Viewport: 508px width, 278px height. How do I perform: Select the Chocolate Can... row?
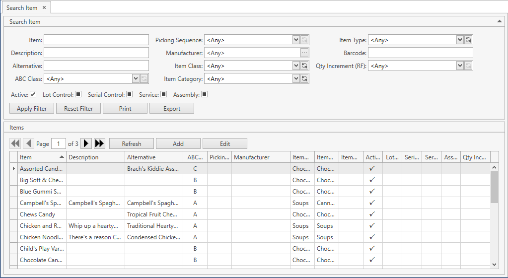(x=250, y=260)
